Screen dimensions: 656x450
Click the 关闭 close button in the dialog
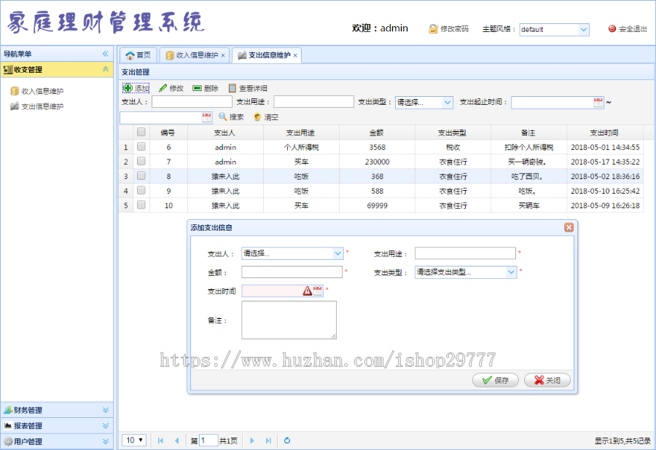coord(547,380)
